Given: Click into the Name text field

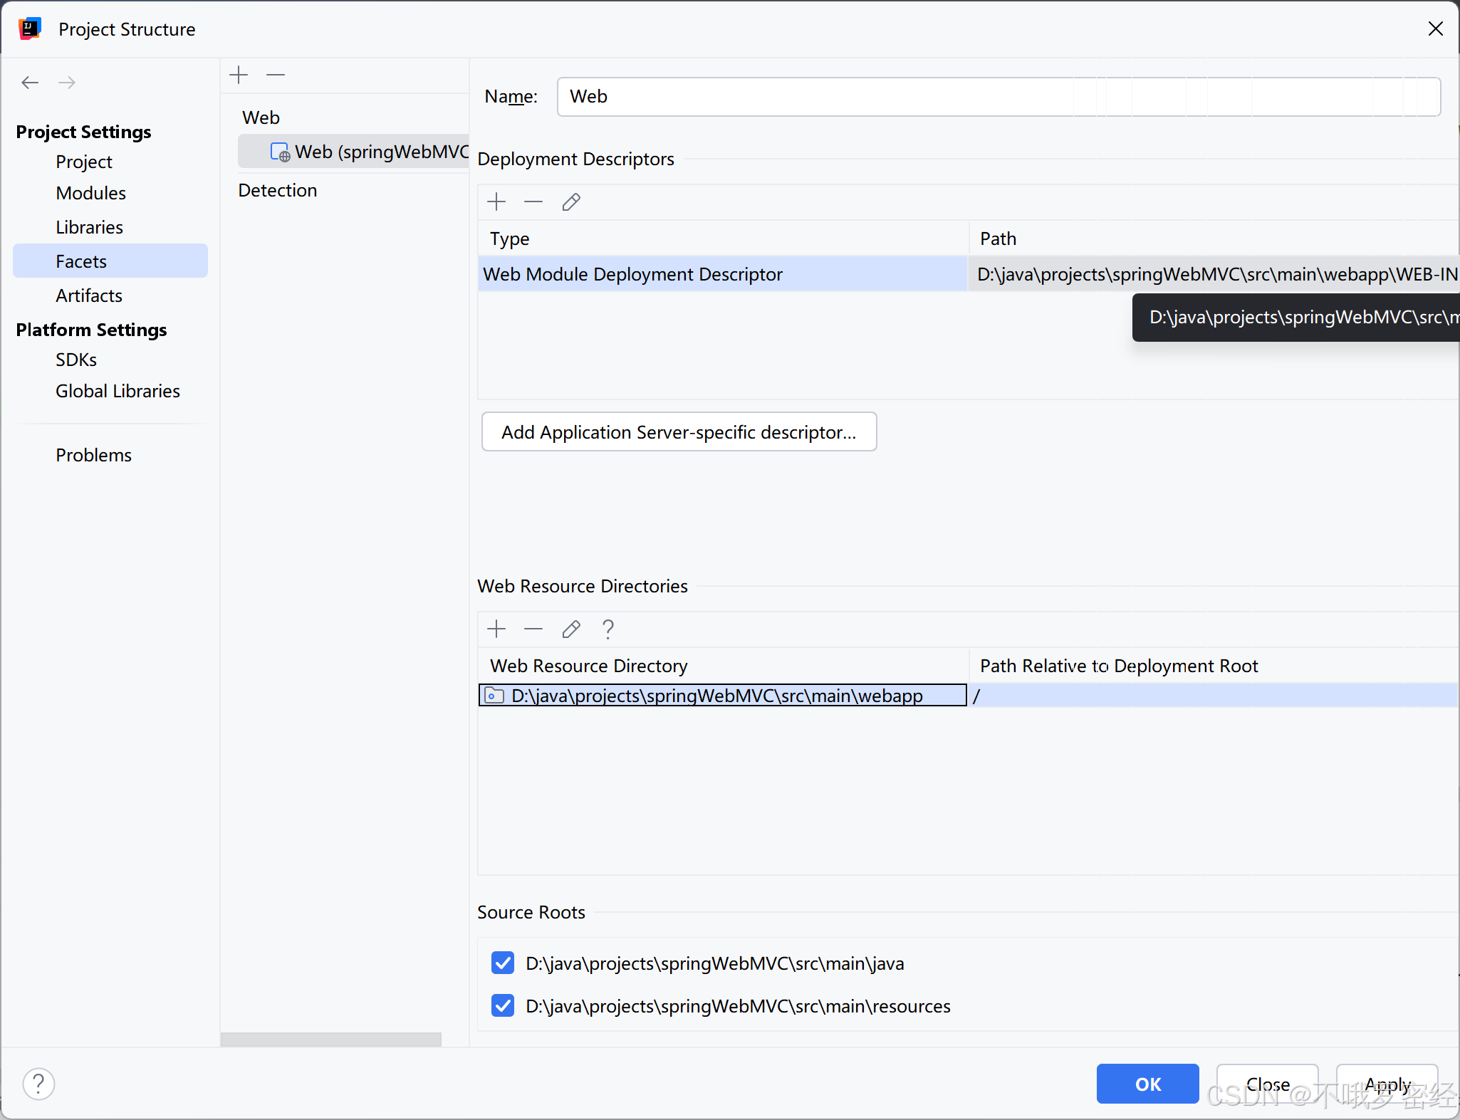Looking at the screenshot, I should pyautogui.click(x=997, y=97).
